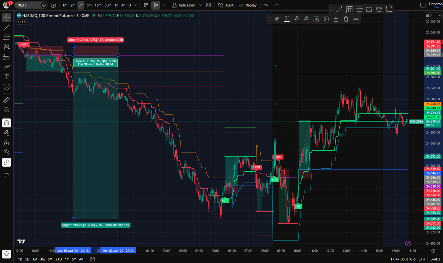
Task: Save the chart layout
Action: [x=437, y=7]
